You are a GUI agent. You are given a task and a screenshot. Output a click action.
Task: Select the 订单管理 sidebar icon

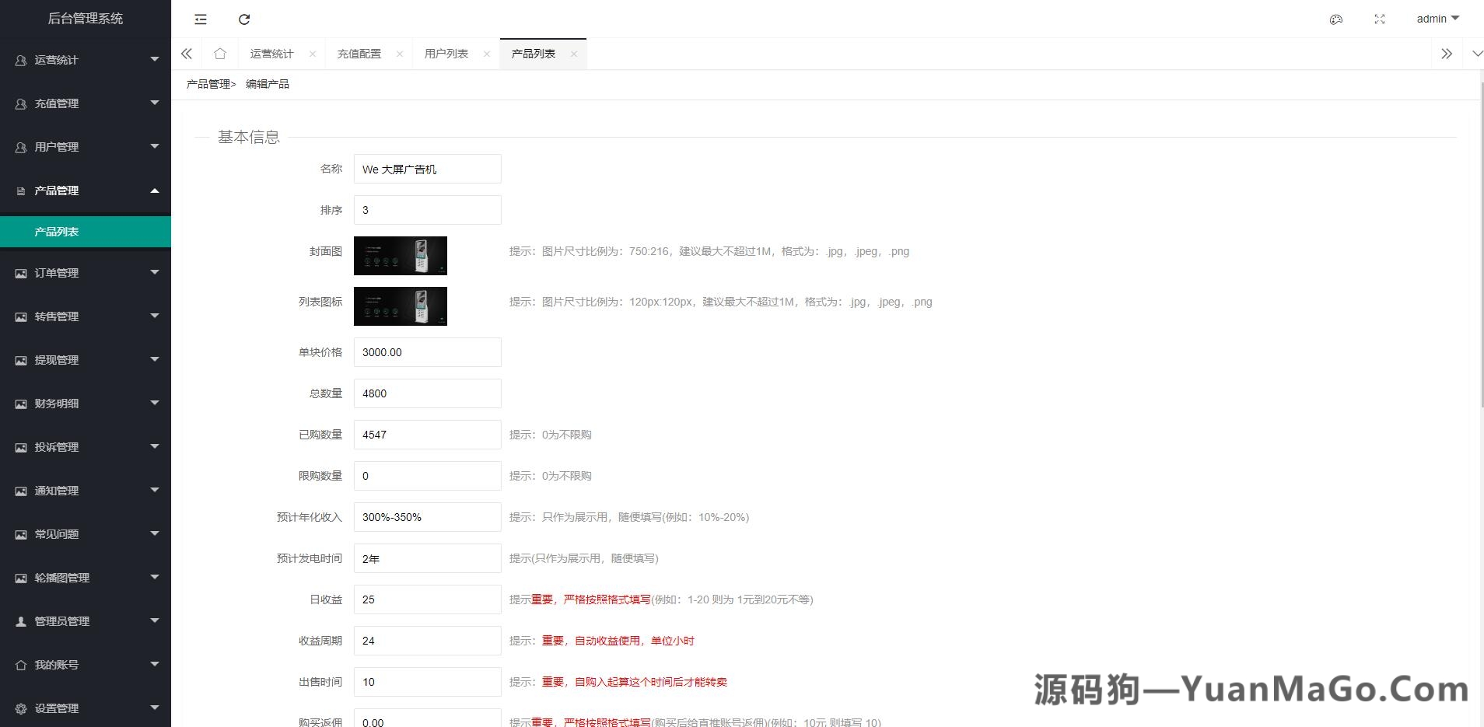(x=21, y=272)
